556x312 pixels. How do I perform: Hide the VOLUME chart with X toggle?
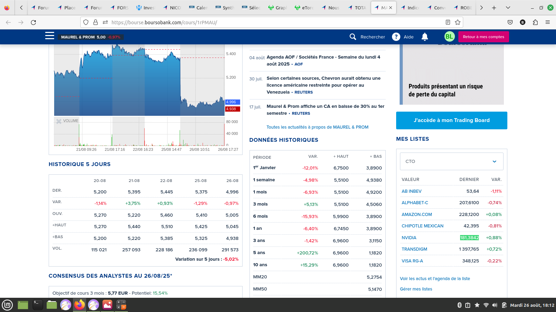tap(59, 121)
